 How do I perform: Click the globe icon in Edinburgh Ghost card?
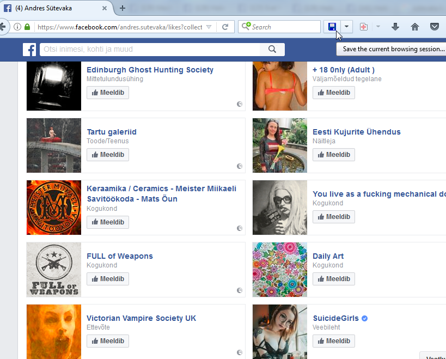pyautogui.click(x=240, y=104)
